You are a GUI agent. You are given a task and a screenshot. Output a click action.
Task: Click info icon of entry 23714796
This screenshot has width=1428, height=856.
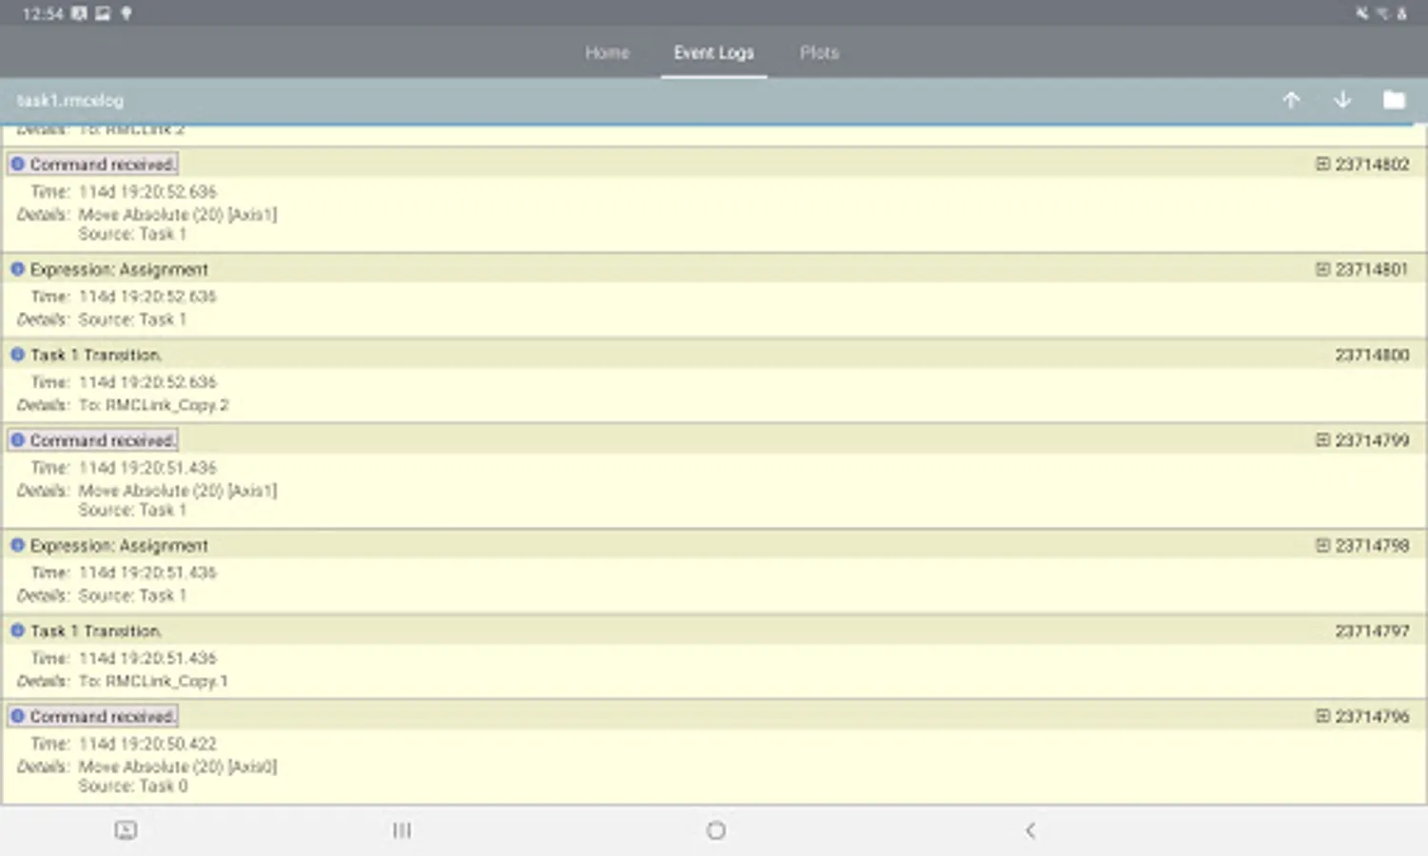coord(17,716)
